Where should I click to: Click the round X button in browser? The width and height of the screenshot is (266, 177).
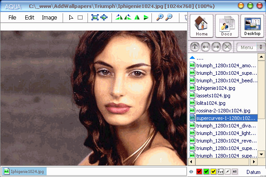click(x=227, y=47)
